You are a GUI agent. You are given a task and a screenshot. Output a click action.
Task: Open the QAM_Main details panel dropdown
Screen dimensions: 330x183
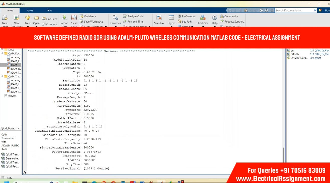coord(18,128)
